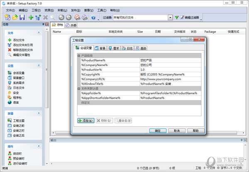Click the filter combo box field

[142, 17]
